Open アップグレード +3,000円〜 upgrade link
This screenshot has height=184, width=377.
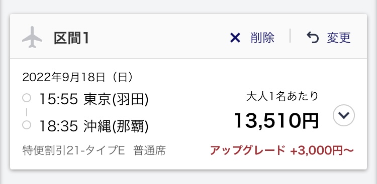click(x=282, y=151)
